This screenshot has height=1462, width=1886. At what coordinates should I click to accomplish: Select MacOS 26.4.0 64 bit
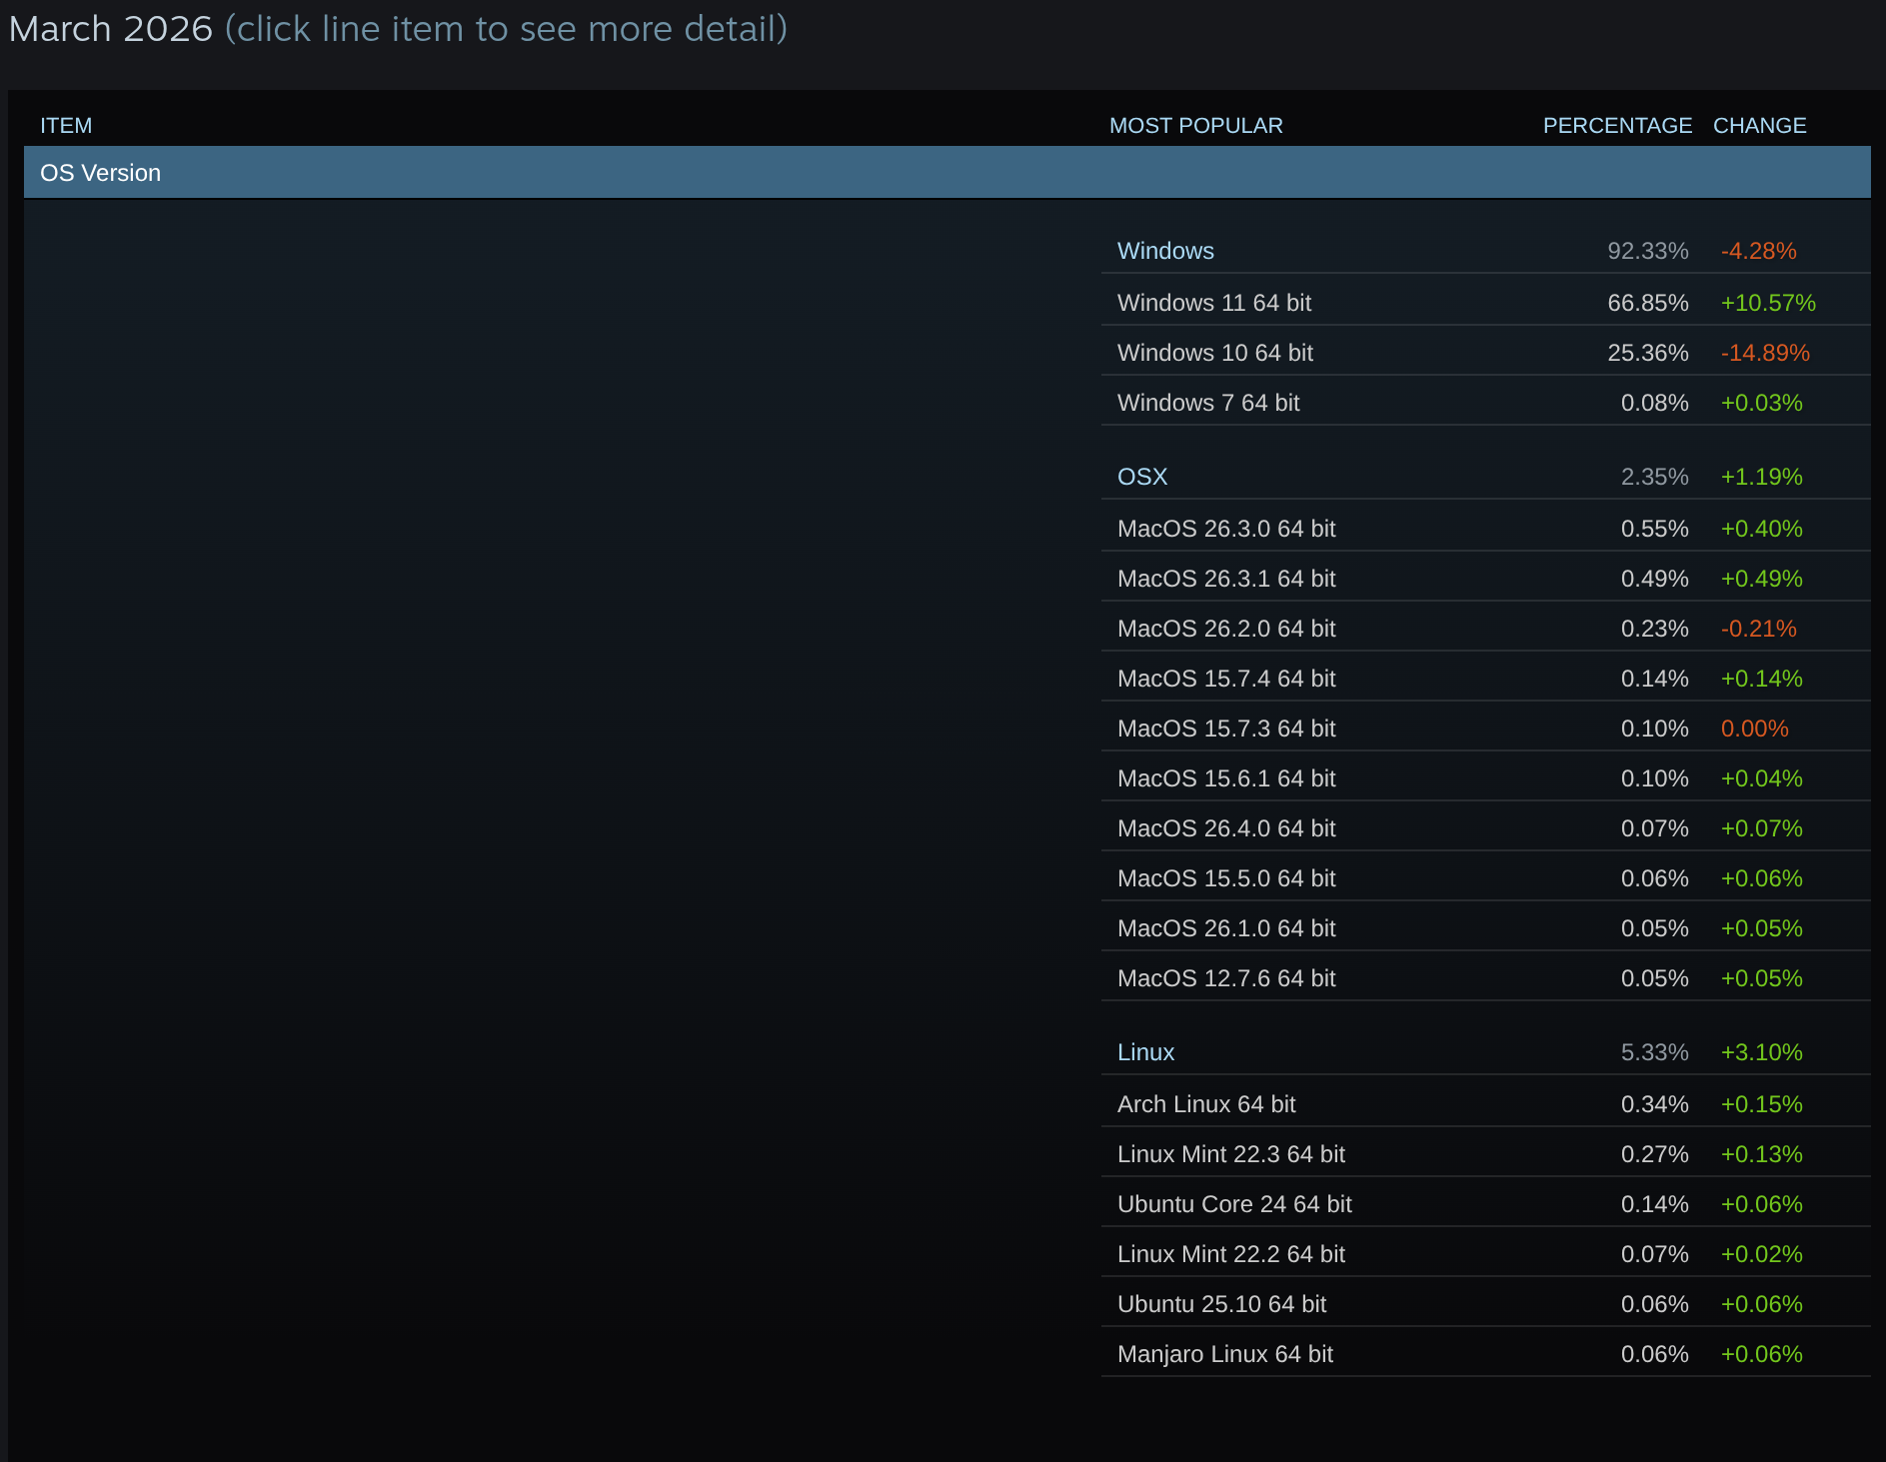[1486, 828]
